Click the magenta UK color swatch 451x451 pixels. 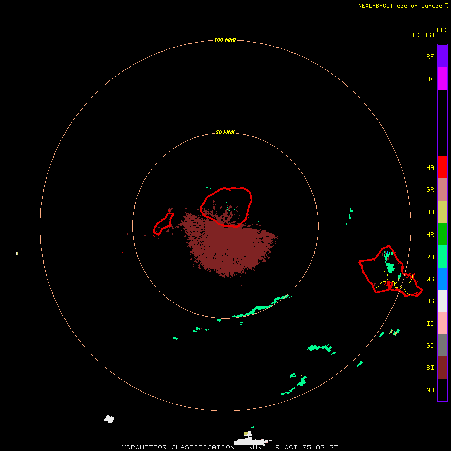click(442, 78)
